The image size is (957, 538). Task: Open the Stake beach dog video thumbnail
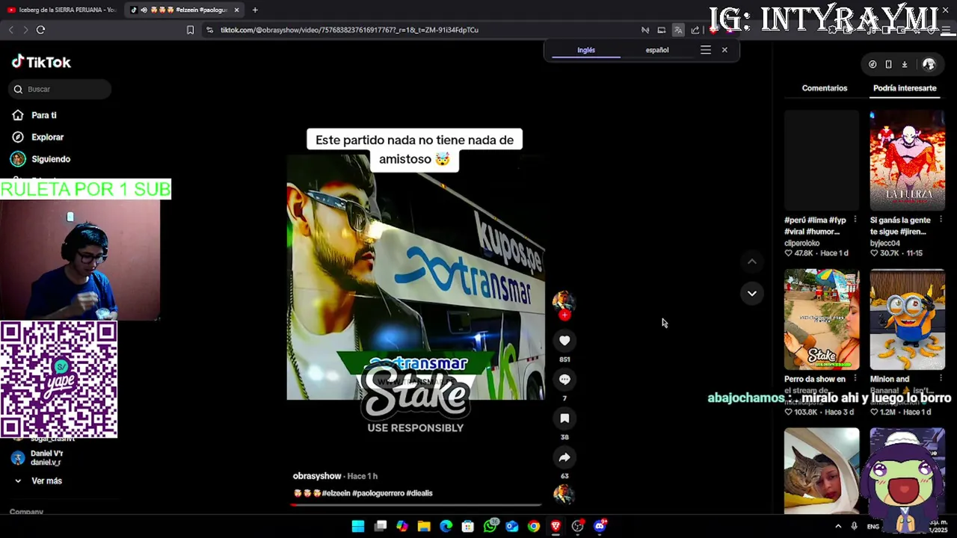822,320
